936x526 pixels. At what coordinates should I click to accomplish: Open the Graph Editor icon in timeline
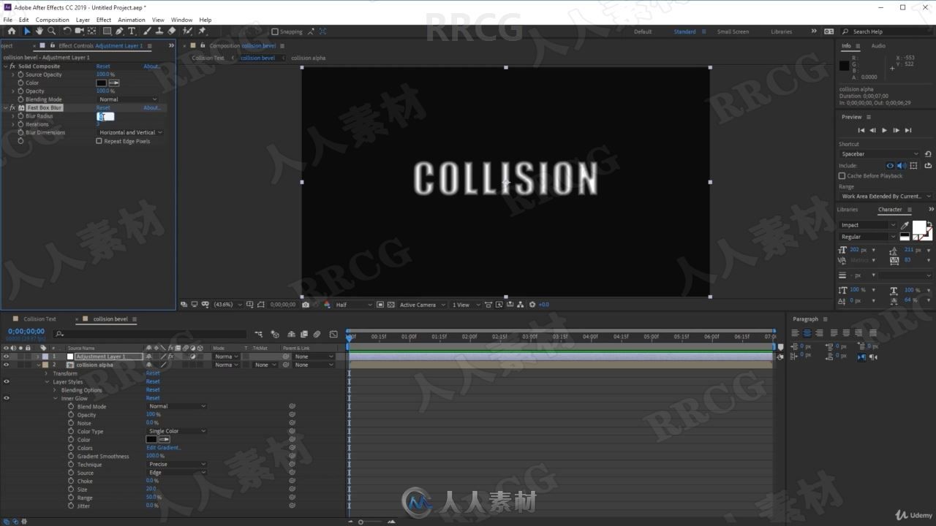click(x=333, y=334)
